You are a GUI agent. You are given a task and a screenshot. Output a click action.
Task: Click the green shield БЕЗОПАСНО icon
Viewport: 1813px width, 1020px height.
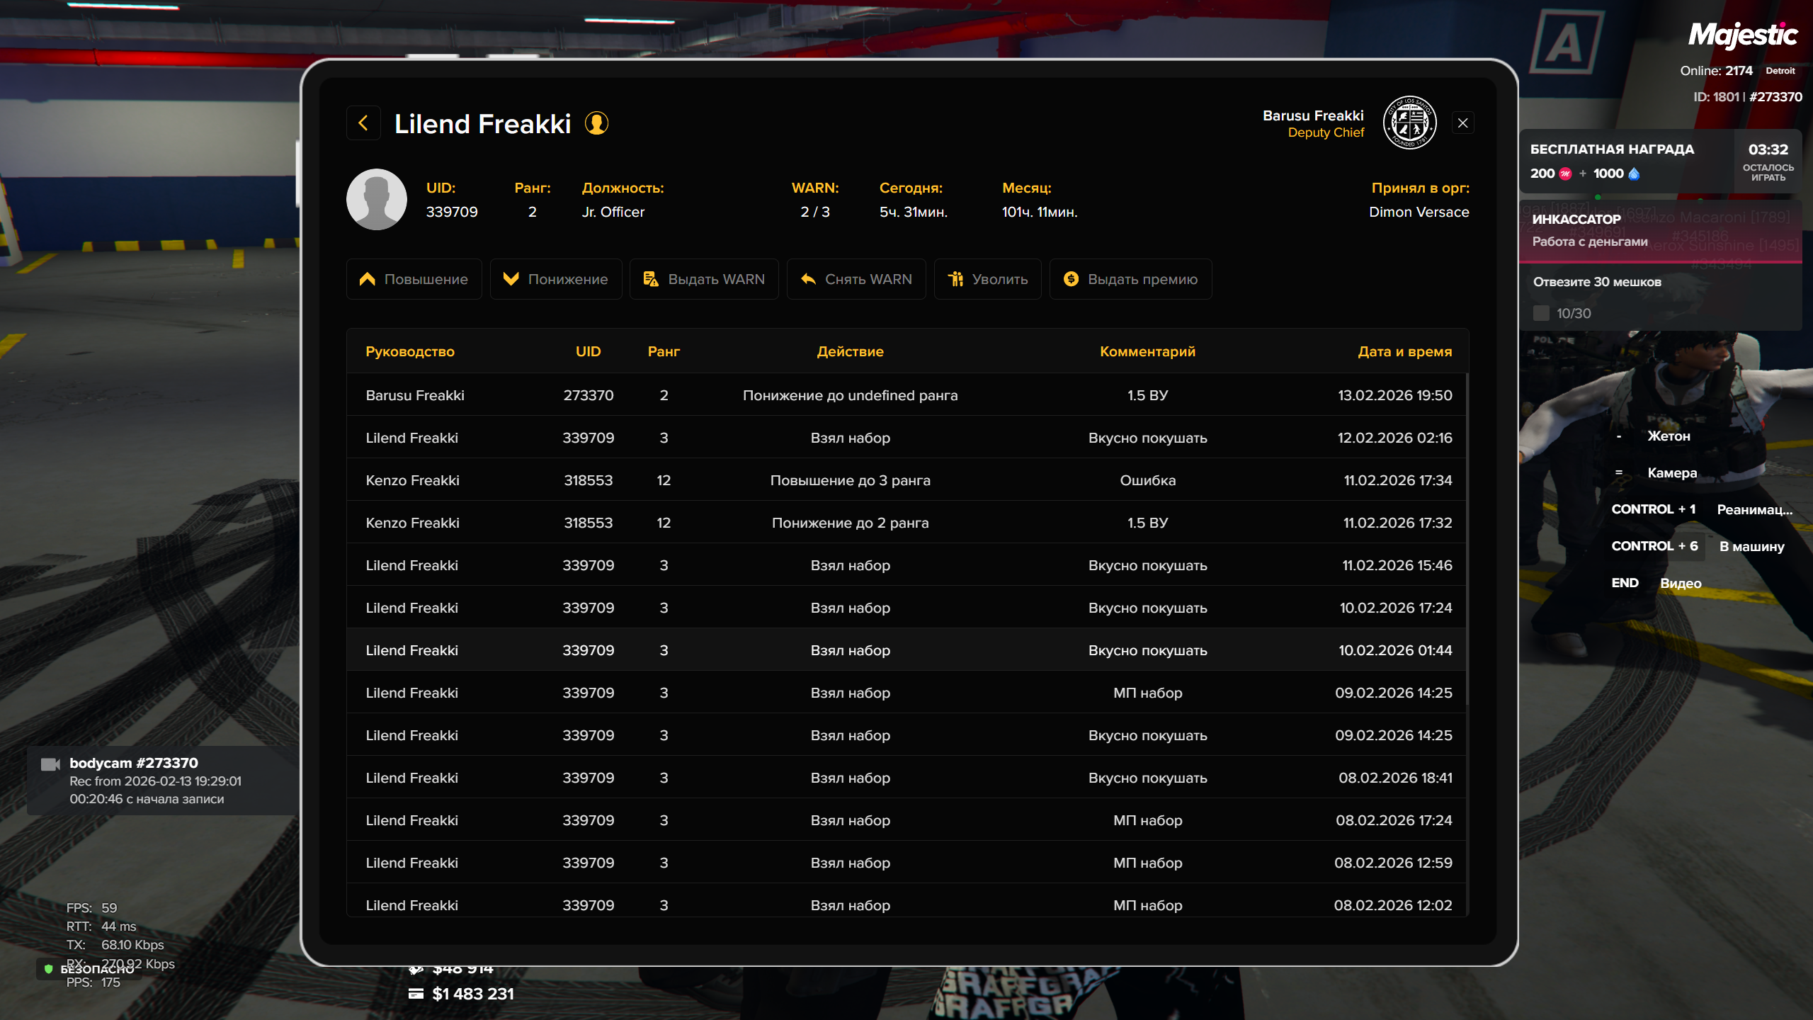tap(48, 968)
